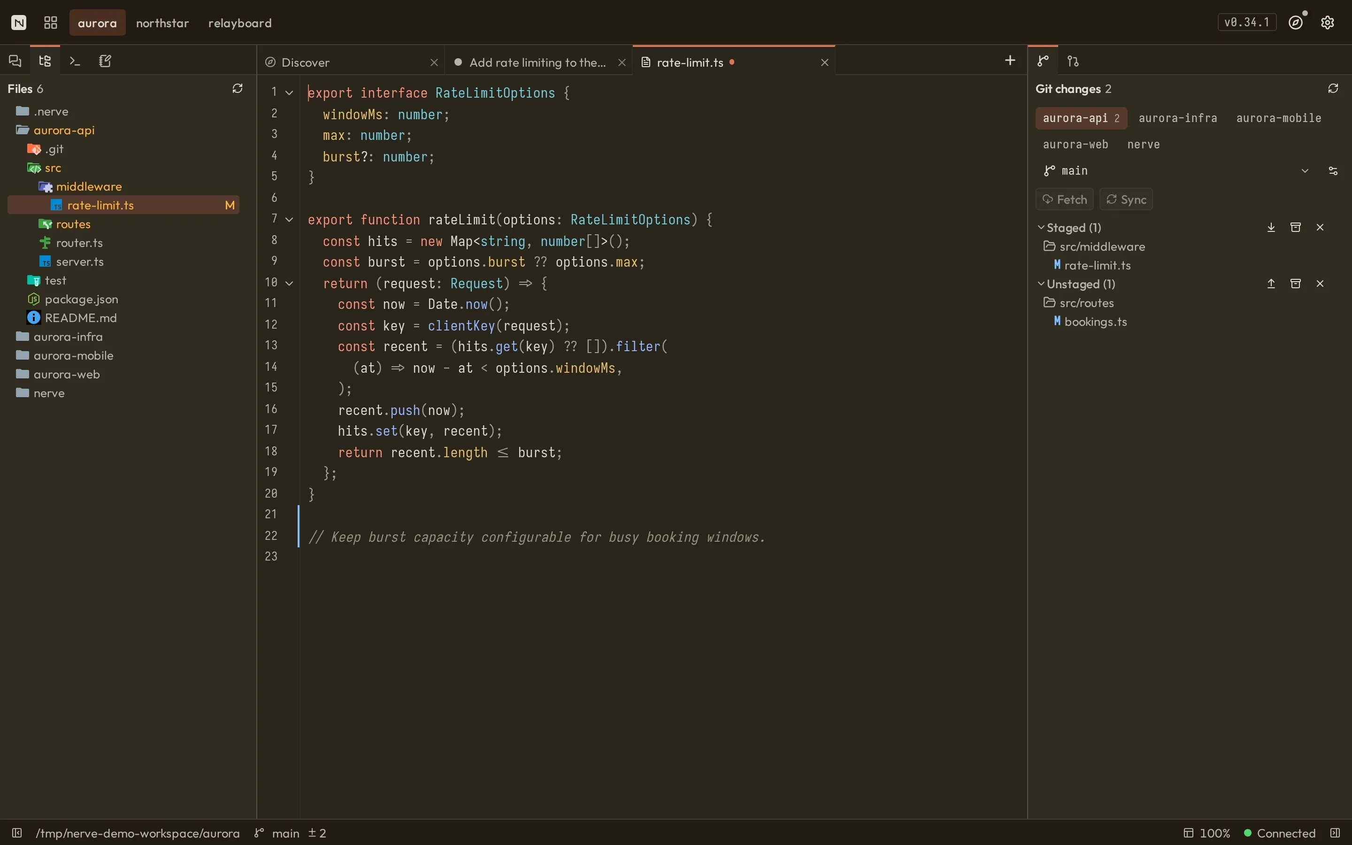Open the terminal sidebar icon
Viewport: 1352px width, 845px height.
point(75,61)
